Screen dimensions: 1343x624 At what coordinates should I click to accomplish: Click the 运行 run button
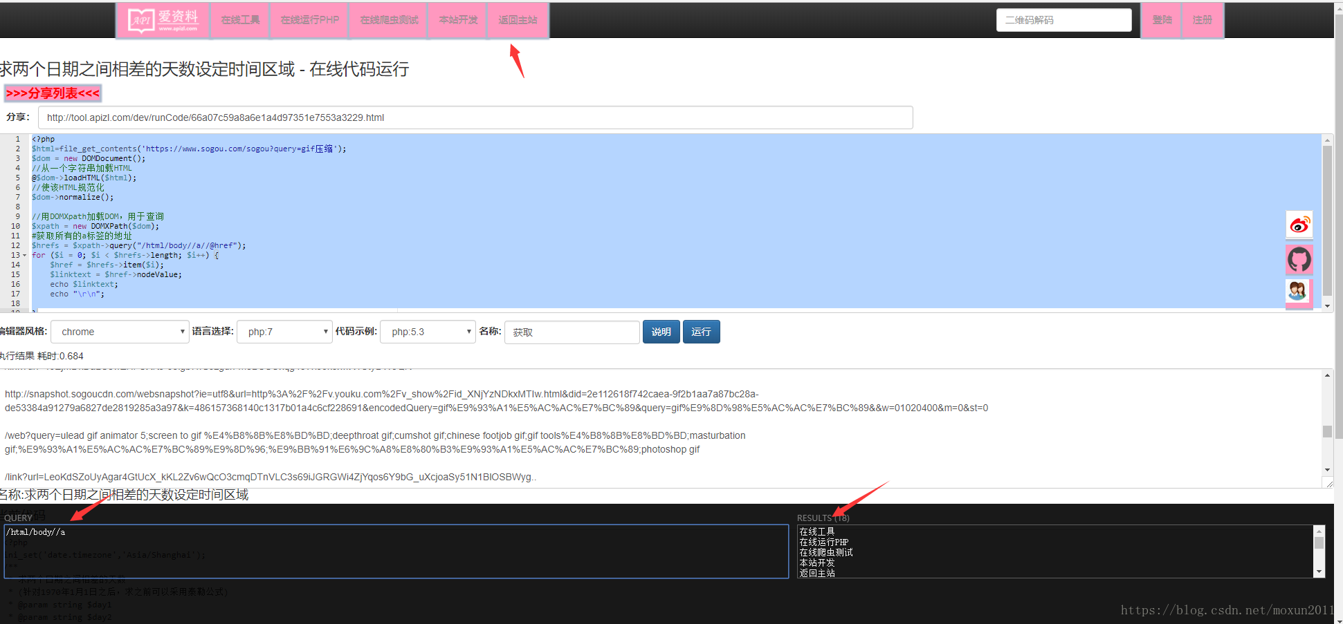coord(701,332)
